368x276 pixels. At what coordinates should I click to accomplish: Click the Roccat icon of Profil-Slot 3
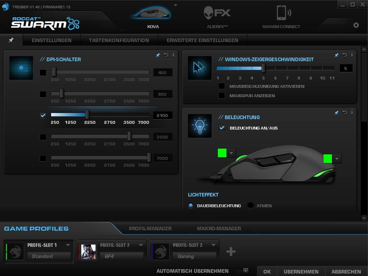click(161, 252)
